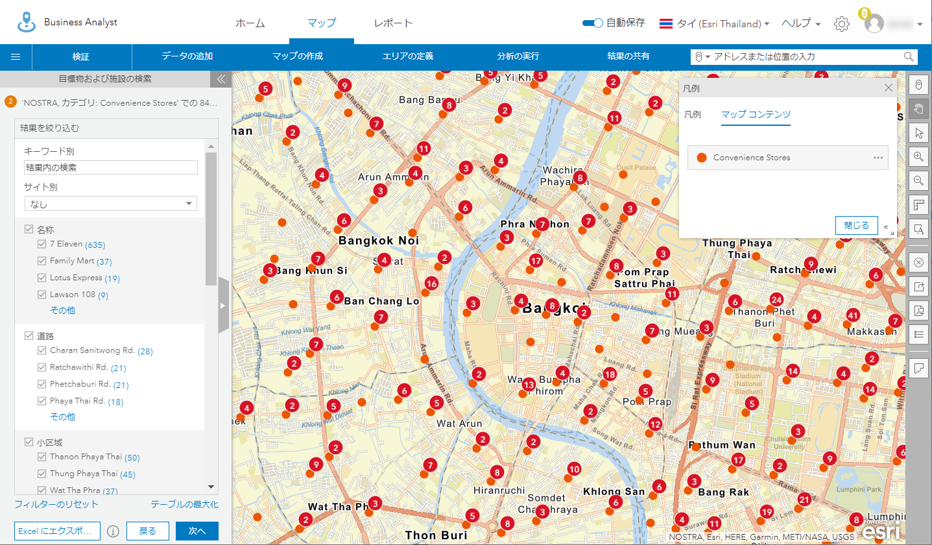Select the measure ruler tool
932x545 pixels.
pos(918,205)
